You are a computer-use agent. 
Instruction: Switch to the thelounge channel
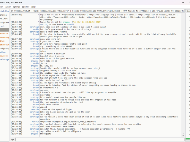(x=4, y=59)
